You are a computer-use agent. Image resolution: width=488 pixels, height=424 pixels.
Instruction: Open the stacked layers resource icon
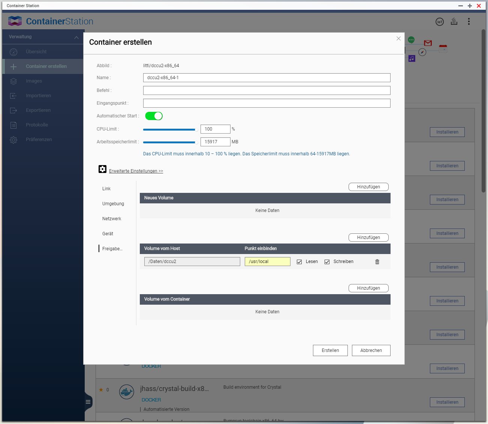(454, 21)
